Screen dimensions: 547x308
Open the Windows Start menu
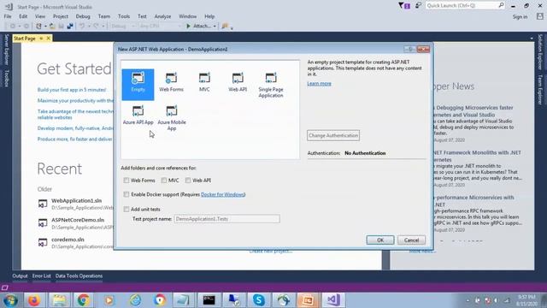(10, 300)
